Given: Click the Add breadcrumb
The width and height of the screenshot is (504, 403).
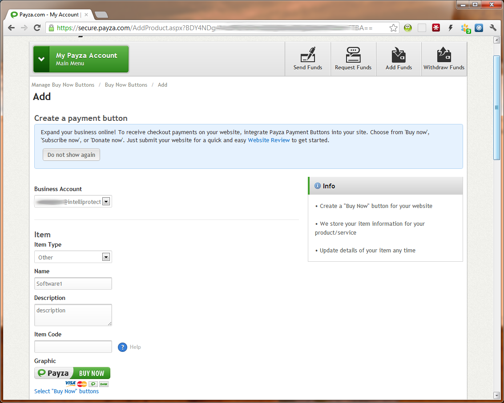Looking at the screenshot, I should (x=162, y=85).
